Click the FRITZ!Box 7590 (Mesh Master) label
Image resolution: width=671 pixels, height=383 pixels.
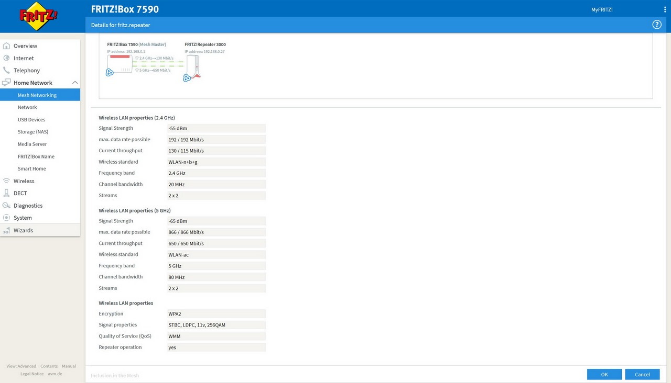click(137, 44)
